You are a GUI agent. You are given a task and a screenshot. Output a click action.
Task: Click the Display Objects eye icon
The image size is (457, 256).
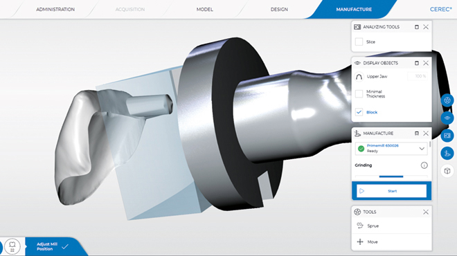pyautogui.click(x=357, y=63)
